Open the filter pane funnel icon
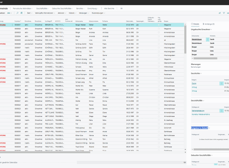The height and width of the screenshot is (168, 229). (224, 13)
